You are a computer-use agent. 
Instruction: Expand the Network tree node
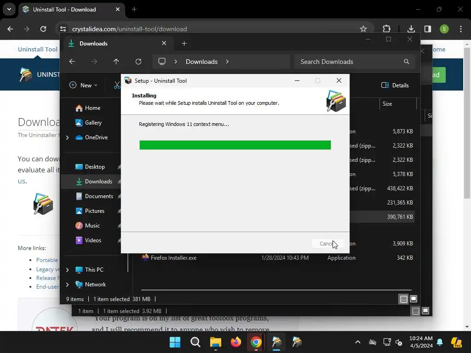point(67,285)
